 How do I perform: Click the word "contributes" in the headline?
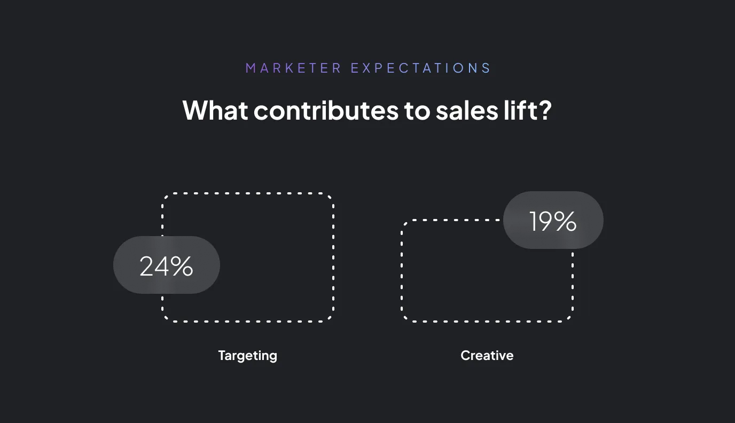pyautogui.click(x=326, y=110)
